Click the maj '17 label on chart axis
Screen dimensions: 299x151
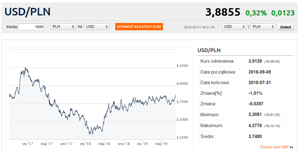click(x=47, y=144)
